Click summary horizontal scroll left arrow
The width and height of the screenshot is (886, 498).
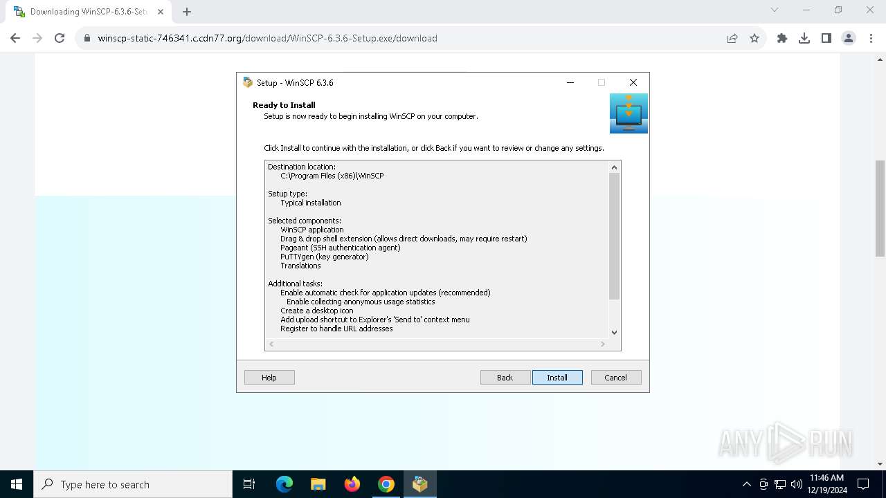tap(271, 344)
